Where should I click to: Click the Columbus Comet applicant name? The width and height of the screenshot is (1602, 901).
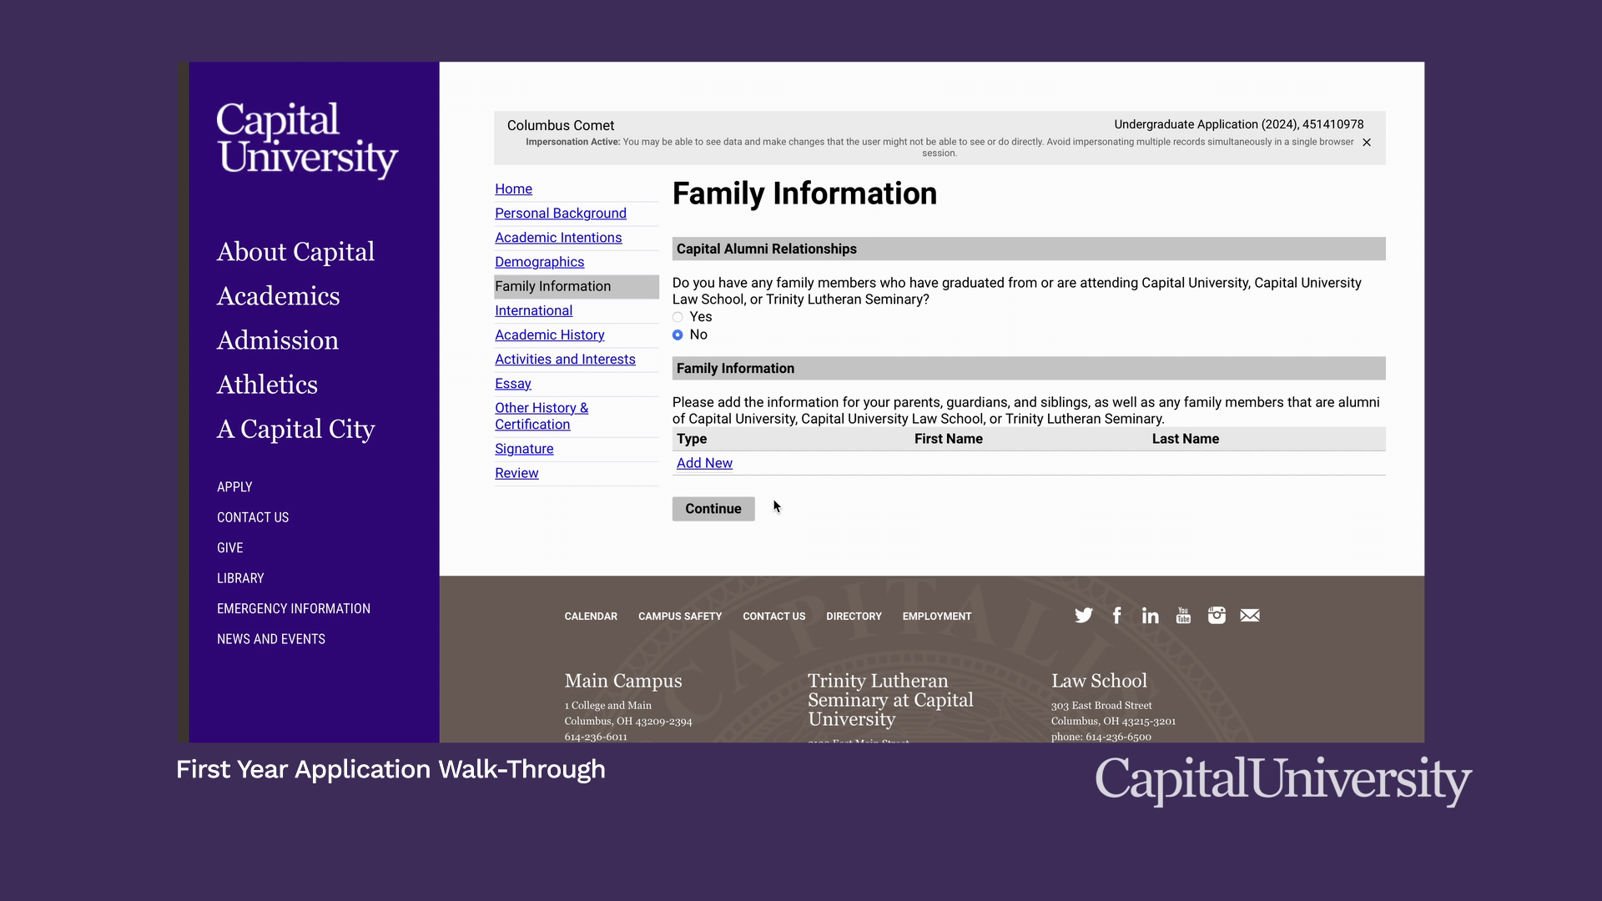coord(561,125)
